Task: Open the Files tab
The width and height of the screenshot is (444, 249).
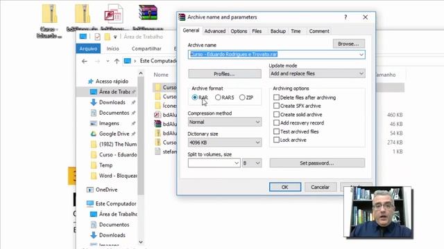Action: 257,31
